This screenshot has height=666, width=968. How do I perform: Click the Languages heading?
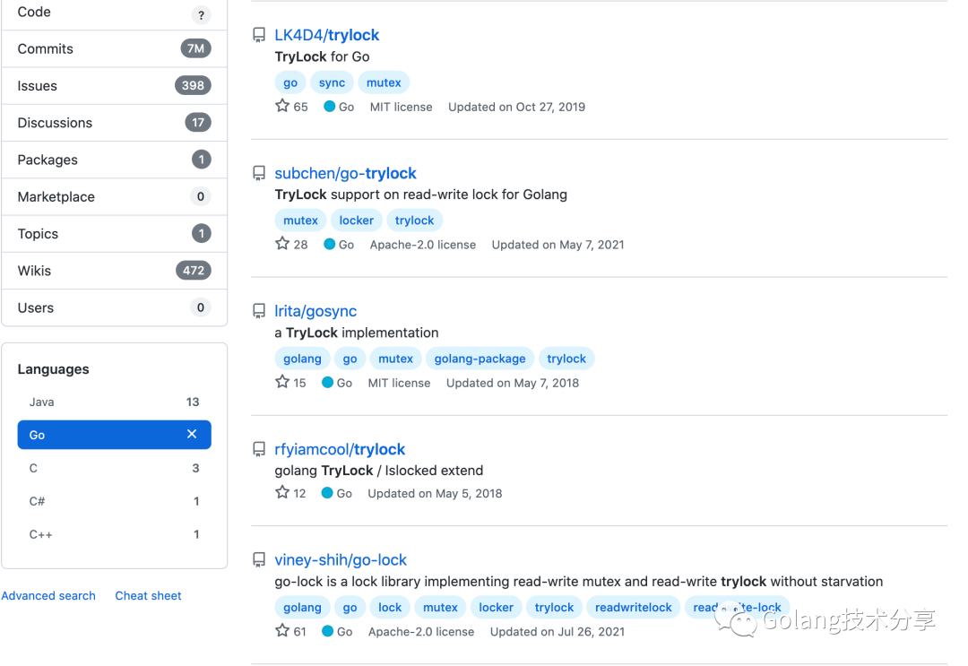53,369
